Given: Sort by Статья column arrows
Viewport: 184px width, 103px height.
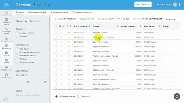Looking at the screenshot, I should pyautogui.click(x=118, y=26).
